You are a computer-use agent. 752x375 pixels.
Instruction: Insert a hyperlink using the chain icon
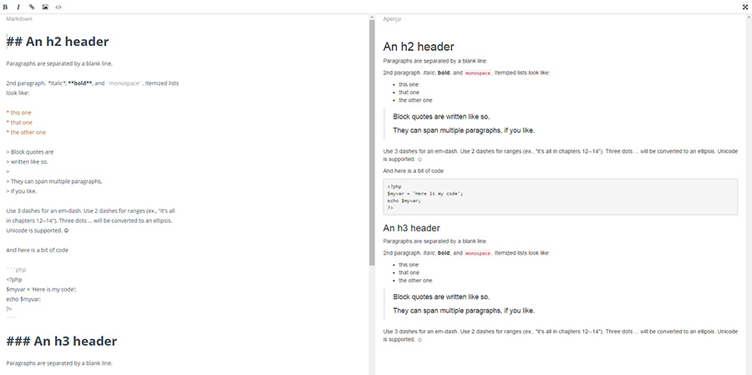pos(32,8)
